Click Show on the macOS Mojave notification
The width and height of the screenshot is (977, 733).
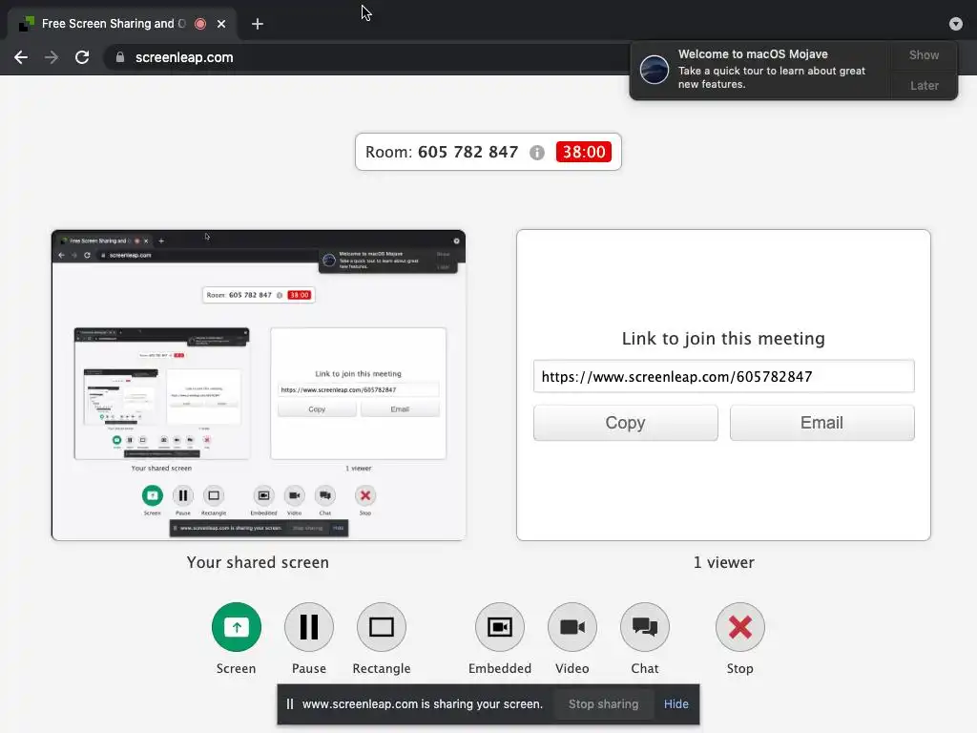(924, 54)
